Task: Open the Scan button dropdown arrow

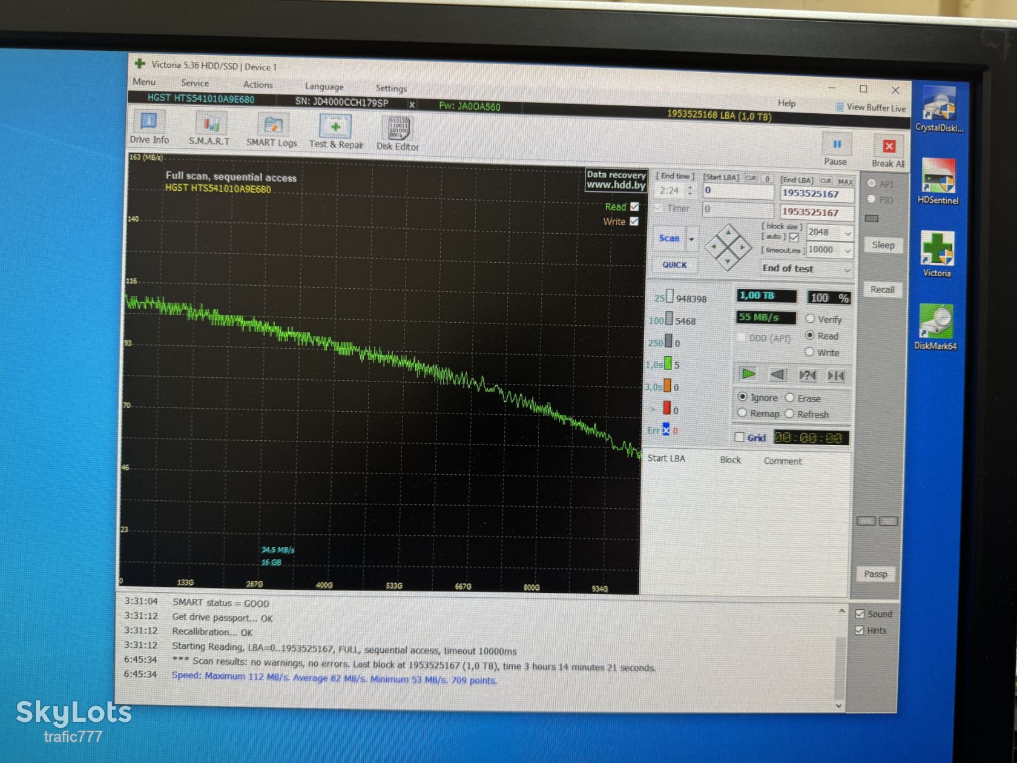Action: tap(691, 239)
